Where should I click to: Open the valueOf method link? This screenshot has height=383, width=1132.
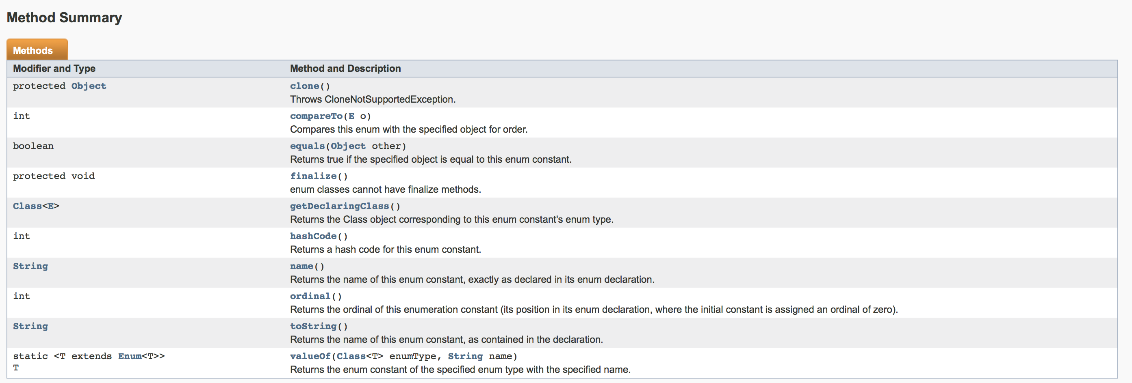[x=310, y=356]
